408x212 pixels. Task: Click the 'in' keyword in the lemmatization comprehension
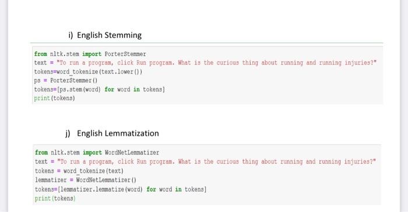click(x=178, y=189)
